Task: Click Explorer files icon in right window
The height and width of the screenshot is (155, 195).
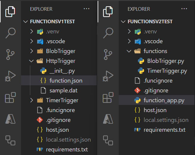Action: (x=108, y=12)
